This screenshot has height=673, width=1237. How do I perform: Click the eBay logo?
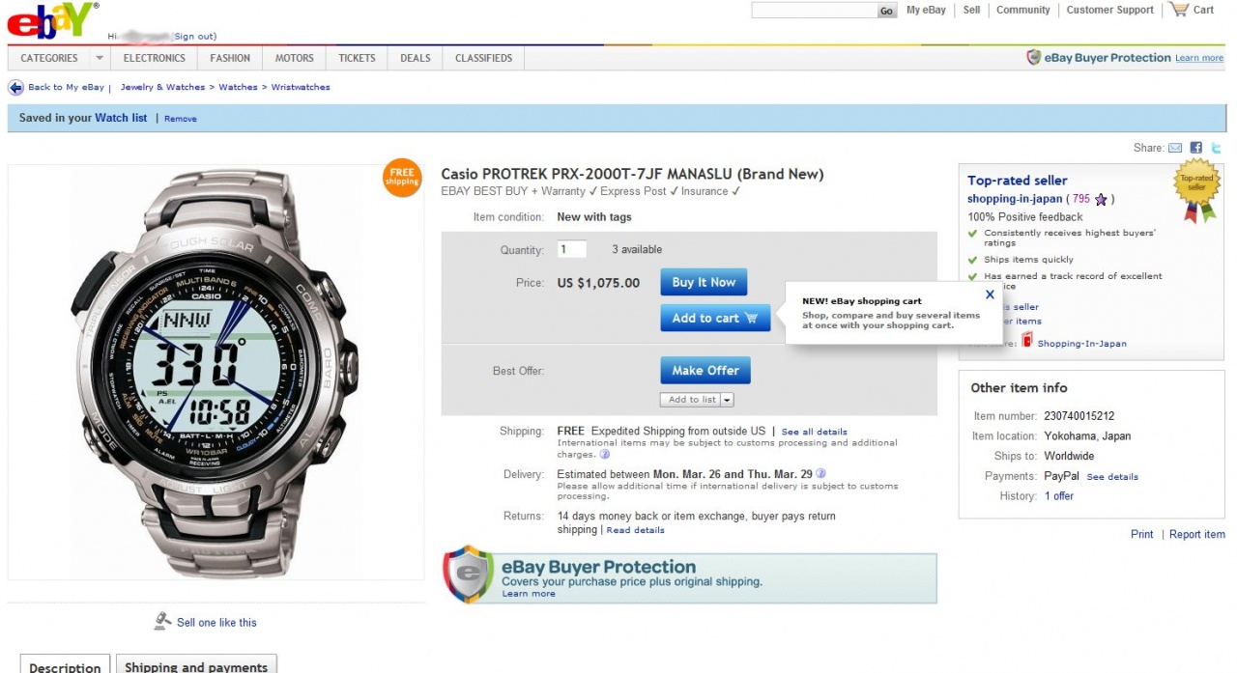click(x=53, y=19)
